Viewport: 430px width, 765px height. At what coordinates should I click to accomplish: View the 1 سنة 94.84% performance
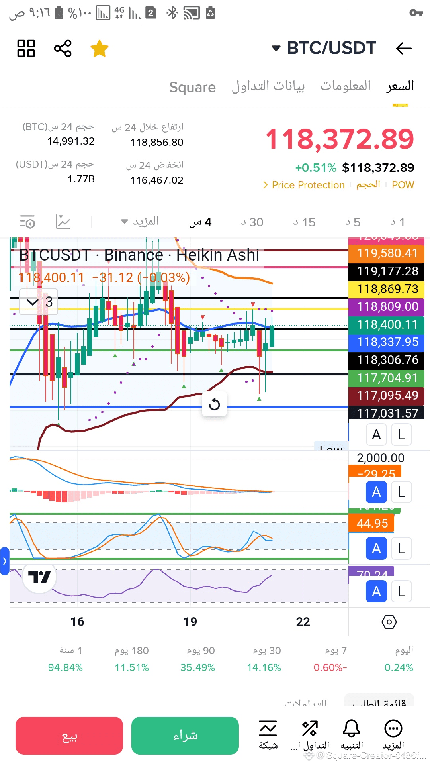click(x=66, y=659)
